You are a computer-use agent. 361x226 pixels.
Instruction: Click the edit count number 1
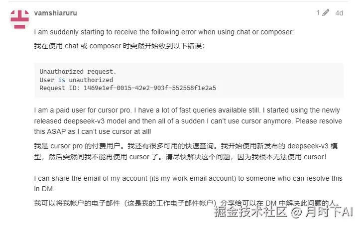[x=318, y=12]
